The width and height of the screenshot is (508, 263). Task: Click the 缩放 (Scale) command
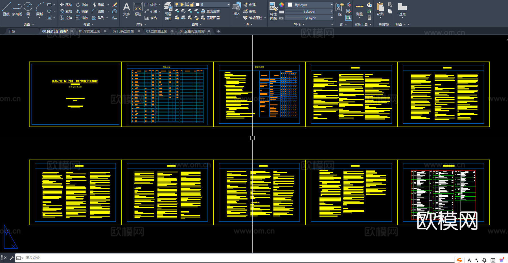point(82,18)
